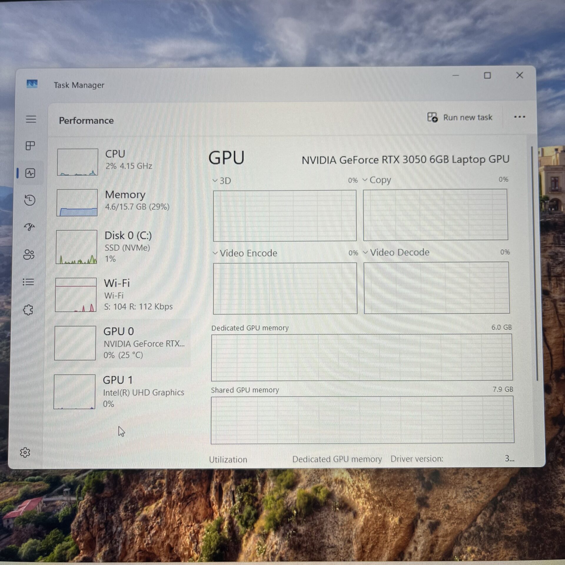This screenshot has height=565, width=565.
Task: Open the hamburger navigation menu
Action: (31, 119)
